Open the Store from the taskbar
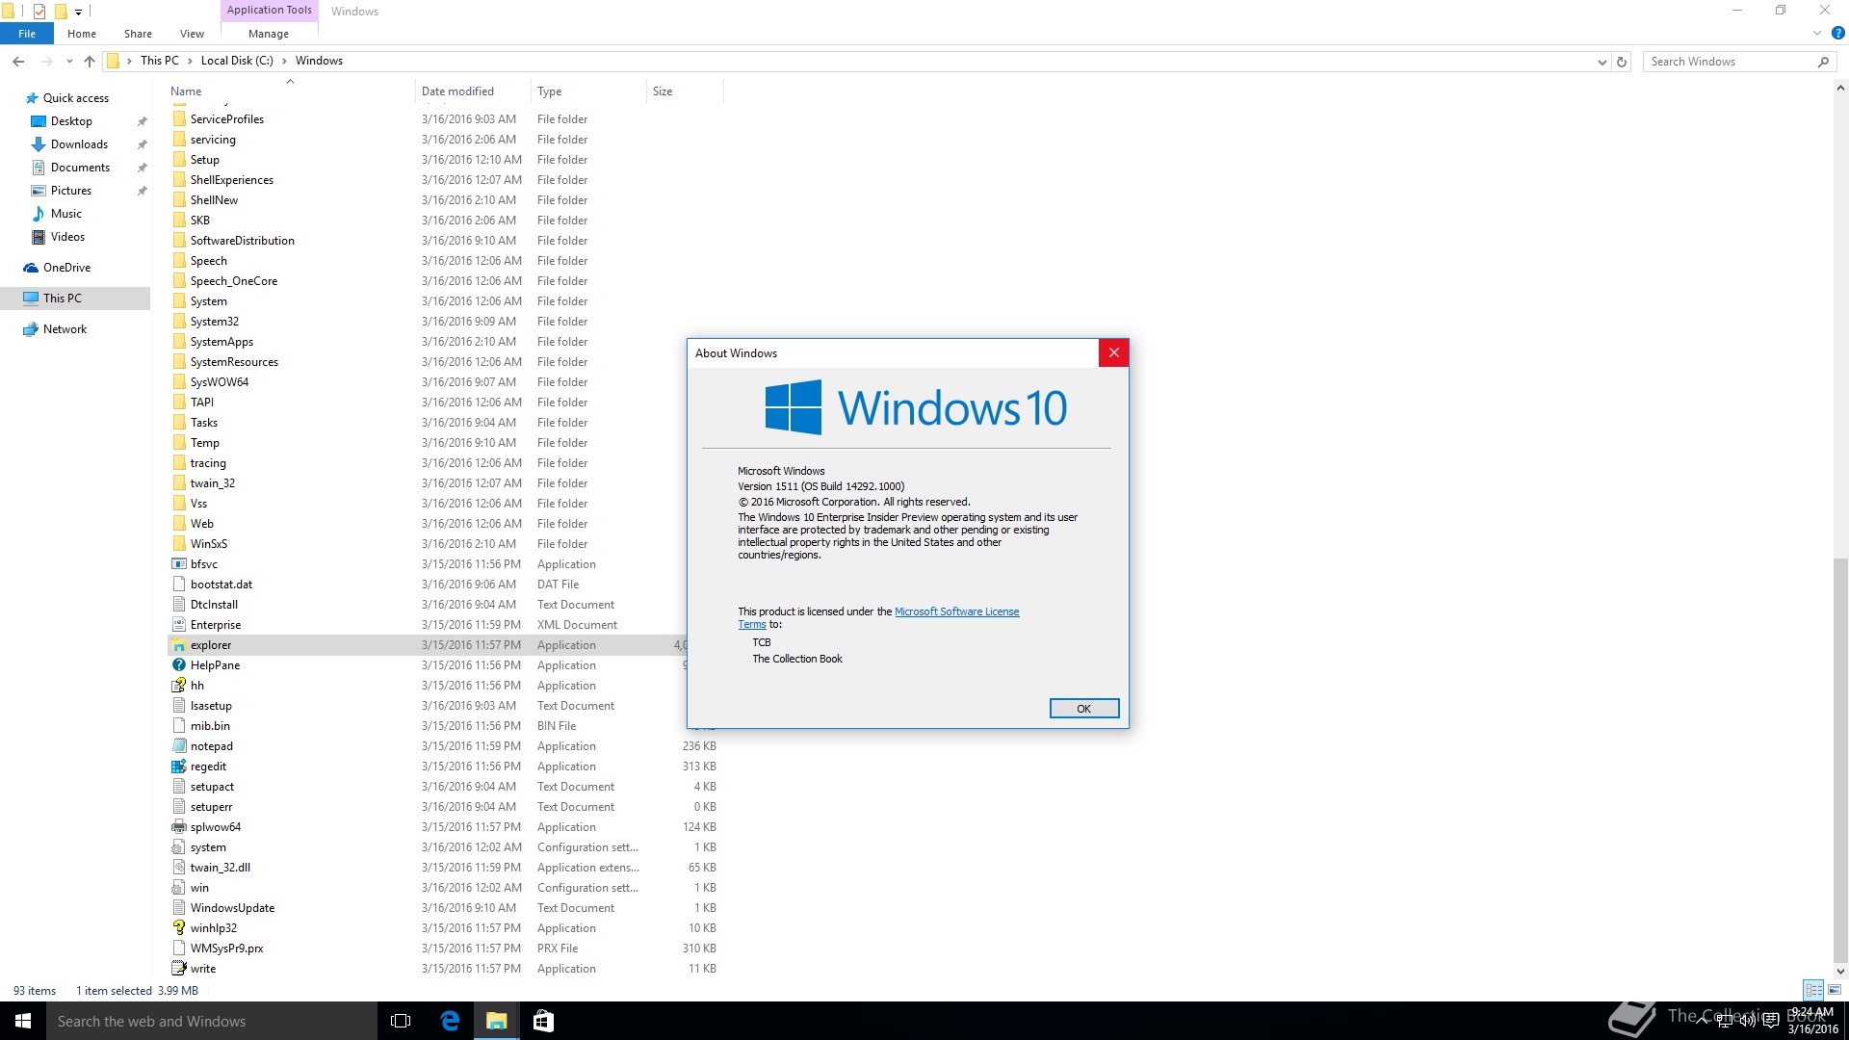This screenshot has width=1849, height=1040. pos(543,1021)
